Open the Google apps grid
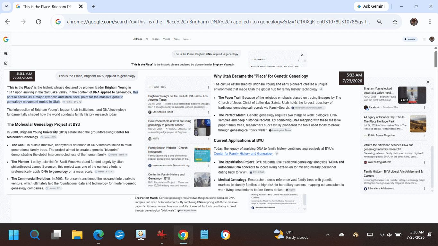Screen dimensions: 438x246 [424, 39]
